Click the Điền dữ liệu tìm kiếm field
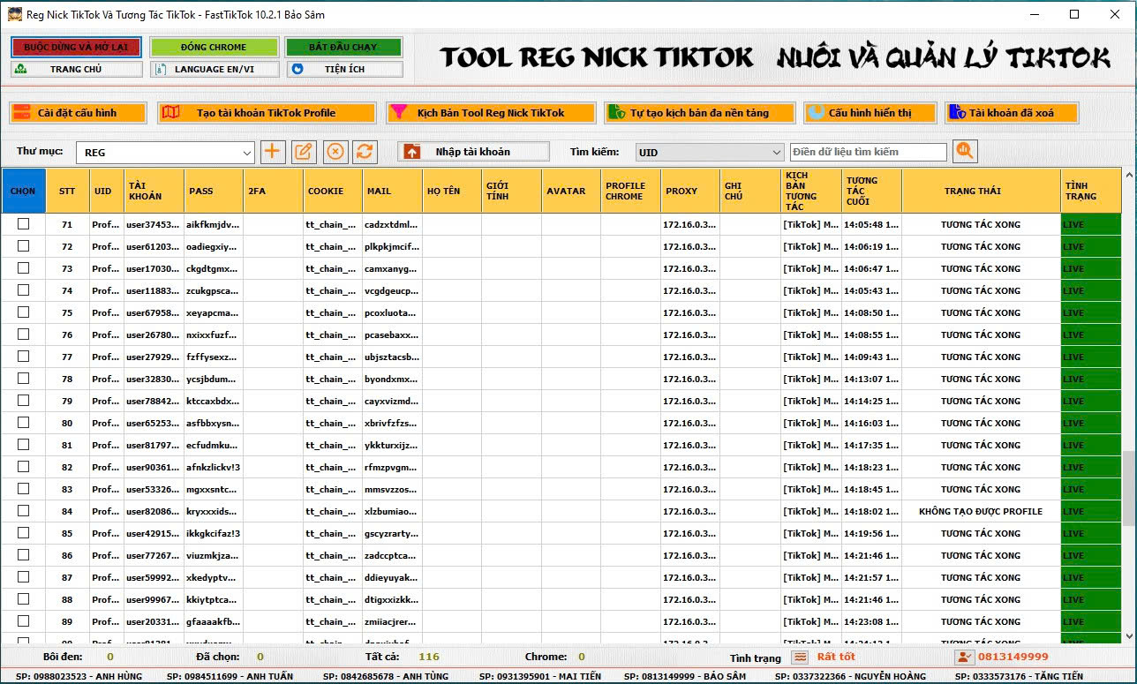This screenshot has width=1137, height=684. click(x=869, y=152)
